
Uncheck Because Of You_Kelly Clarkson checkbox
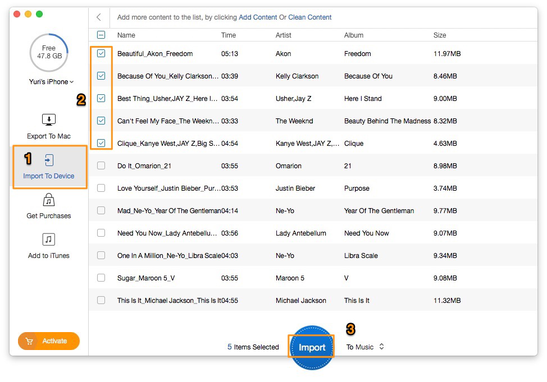101,76
